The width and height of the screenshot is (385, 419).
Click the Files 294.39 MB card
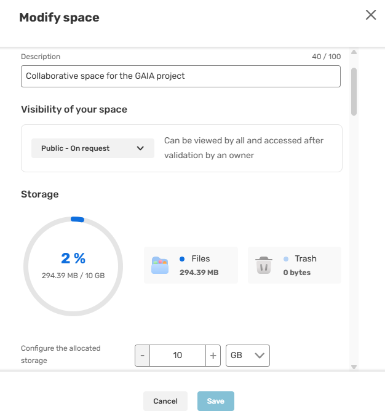point(191,265)
